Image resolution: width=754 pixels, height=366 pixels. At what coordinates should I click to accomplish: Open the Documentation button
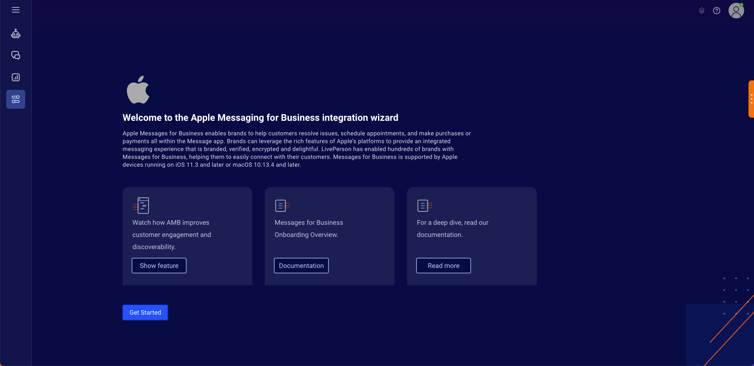coord(301,266)
